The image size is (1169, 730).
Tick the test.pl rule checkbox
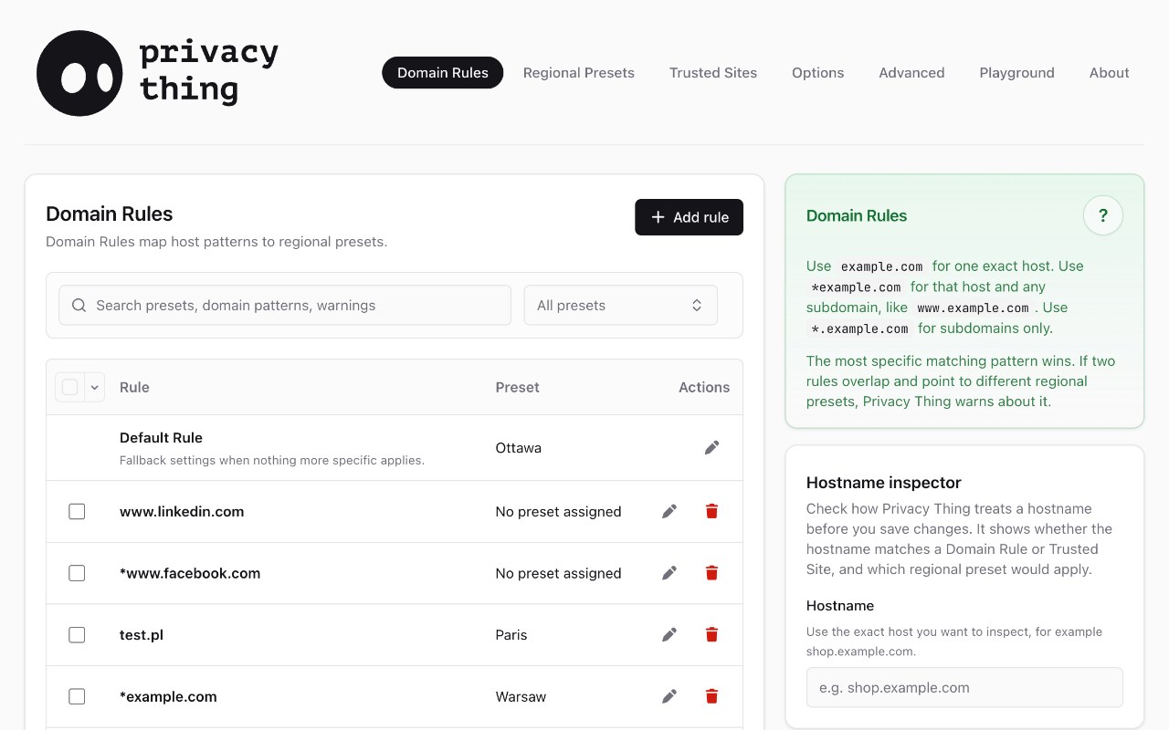coord(77,634)
